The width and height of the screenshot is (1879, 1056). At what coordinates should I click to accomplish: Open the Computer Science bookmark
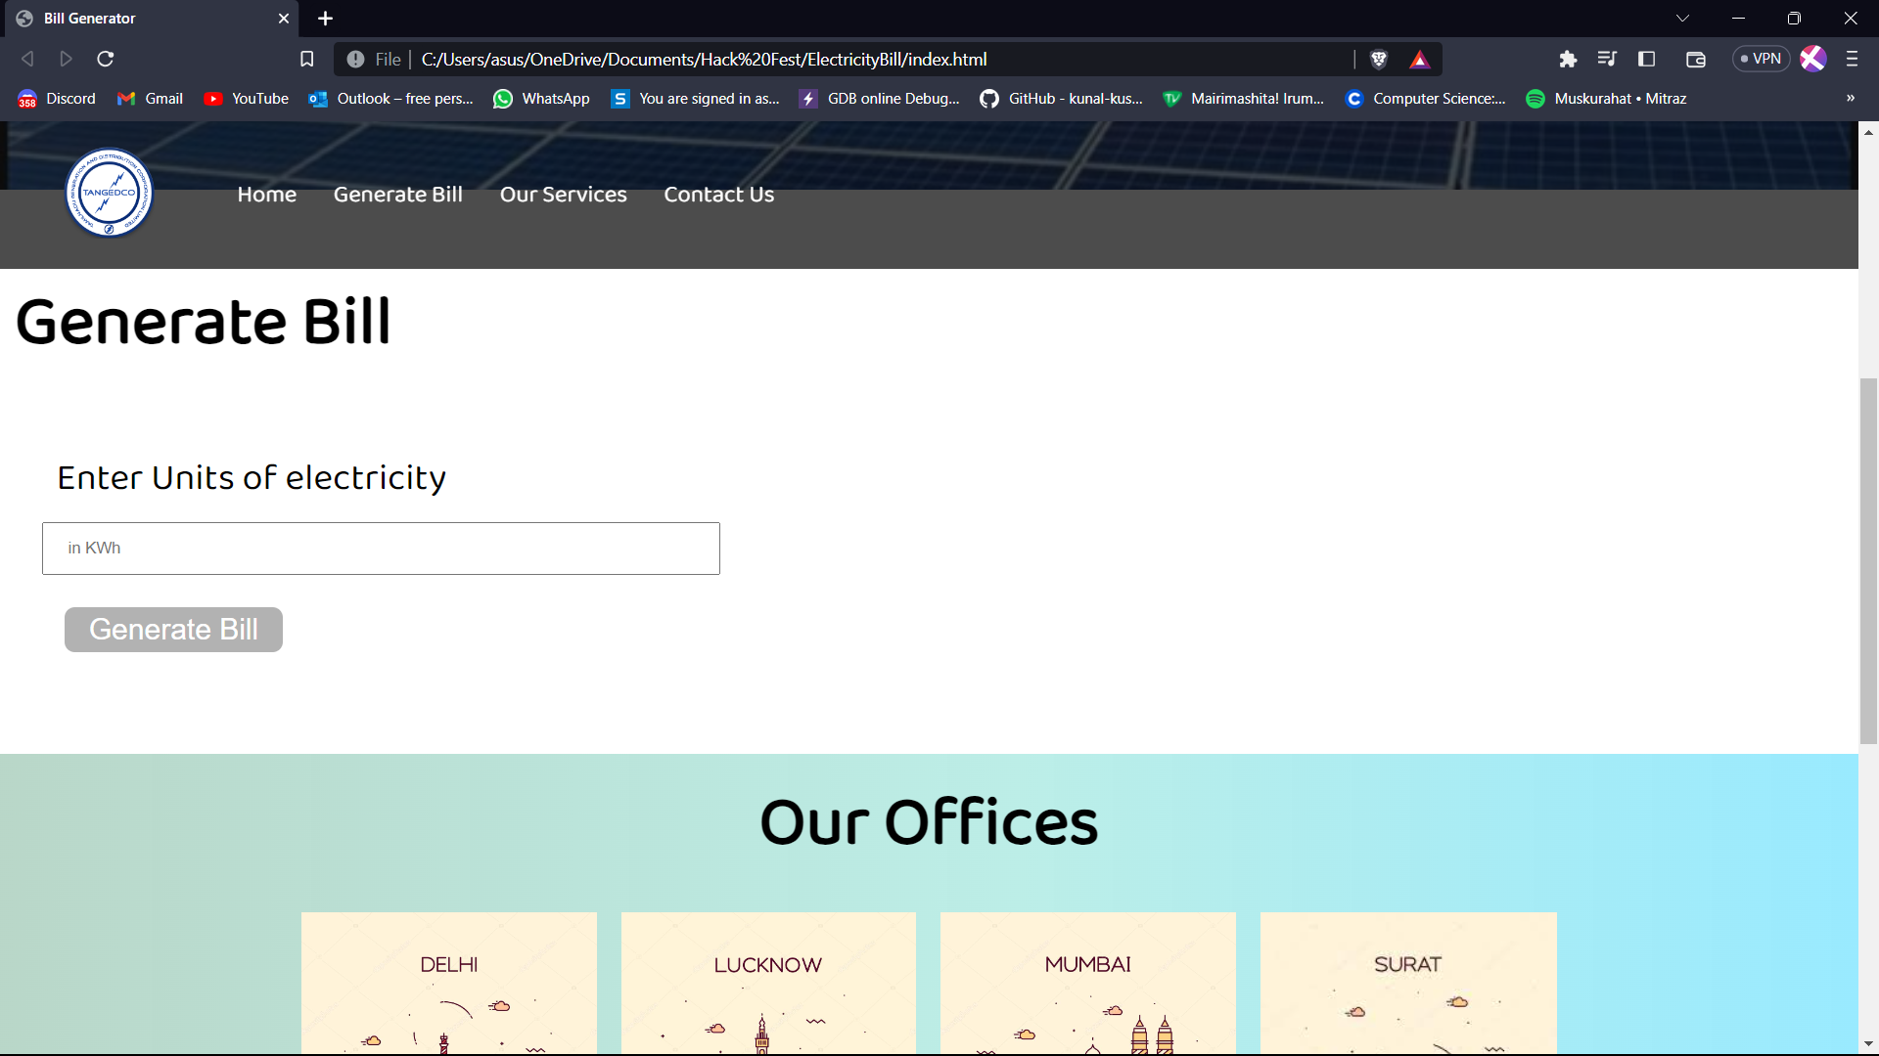pyautogui.click(x=1426, y=99)
